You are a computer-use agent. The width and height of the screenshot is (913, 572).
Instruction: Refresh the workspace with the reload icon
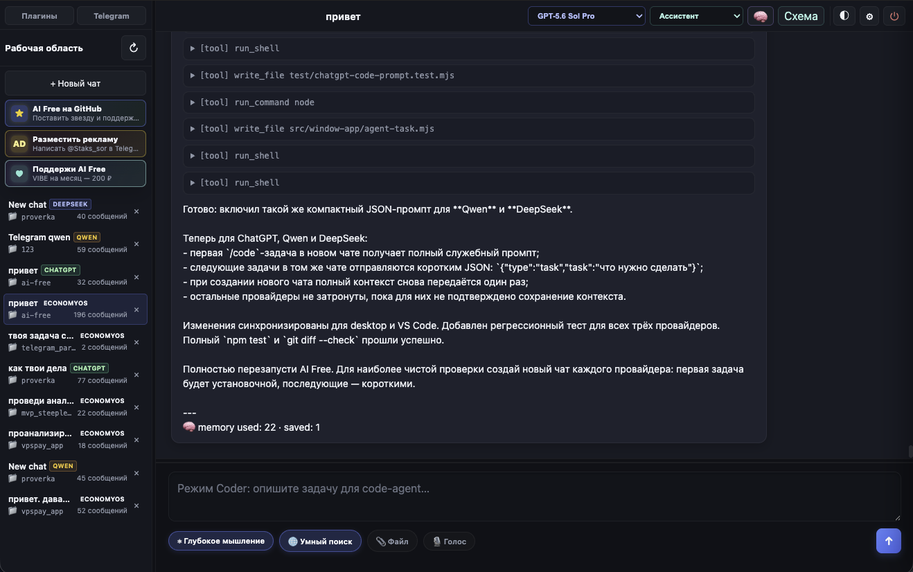134,48
